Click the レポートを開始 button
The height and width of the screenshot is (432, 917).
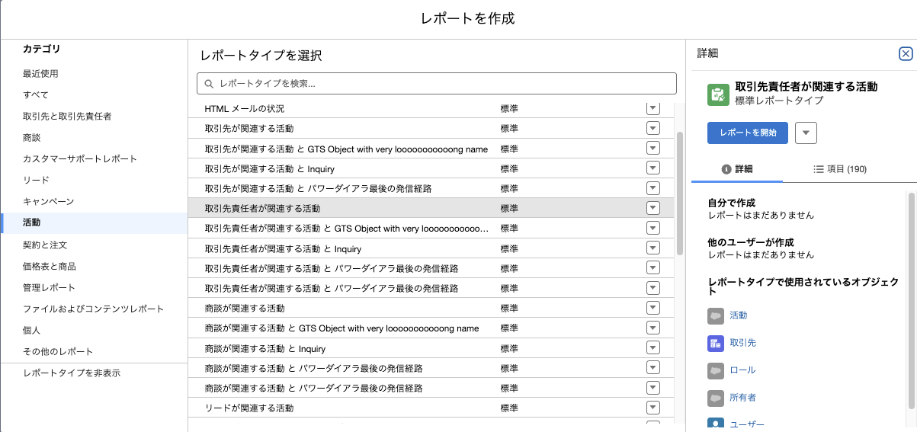[x=748, y=133]
